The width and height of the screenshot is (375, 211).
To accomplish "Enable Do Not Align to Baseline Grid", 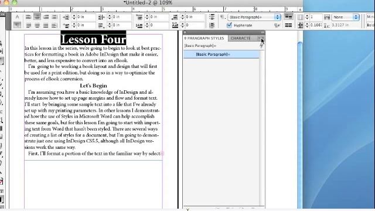I will [288, 17].
